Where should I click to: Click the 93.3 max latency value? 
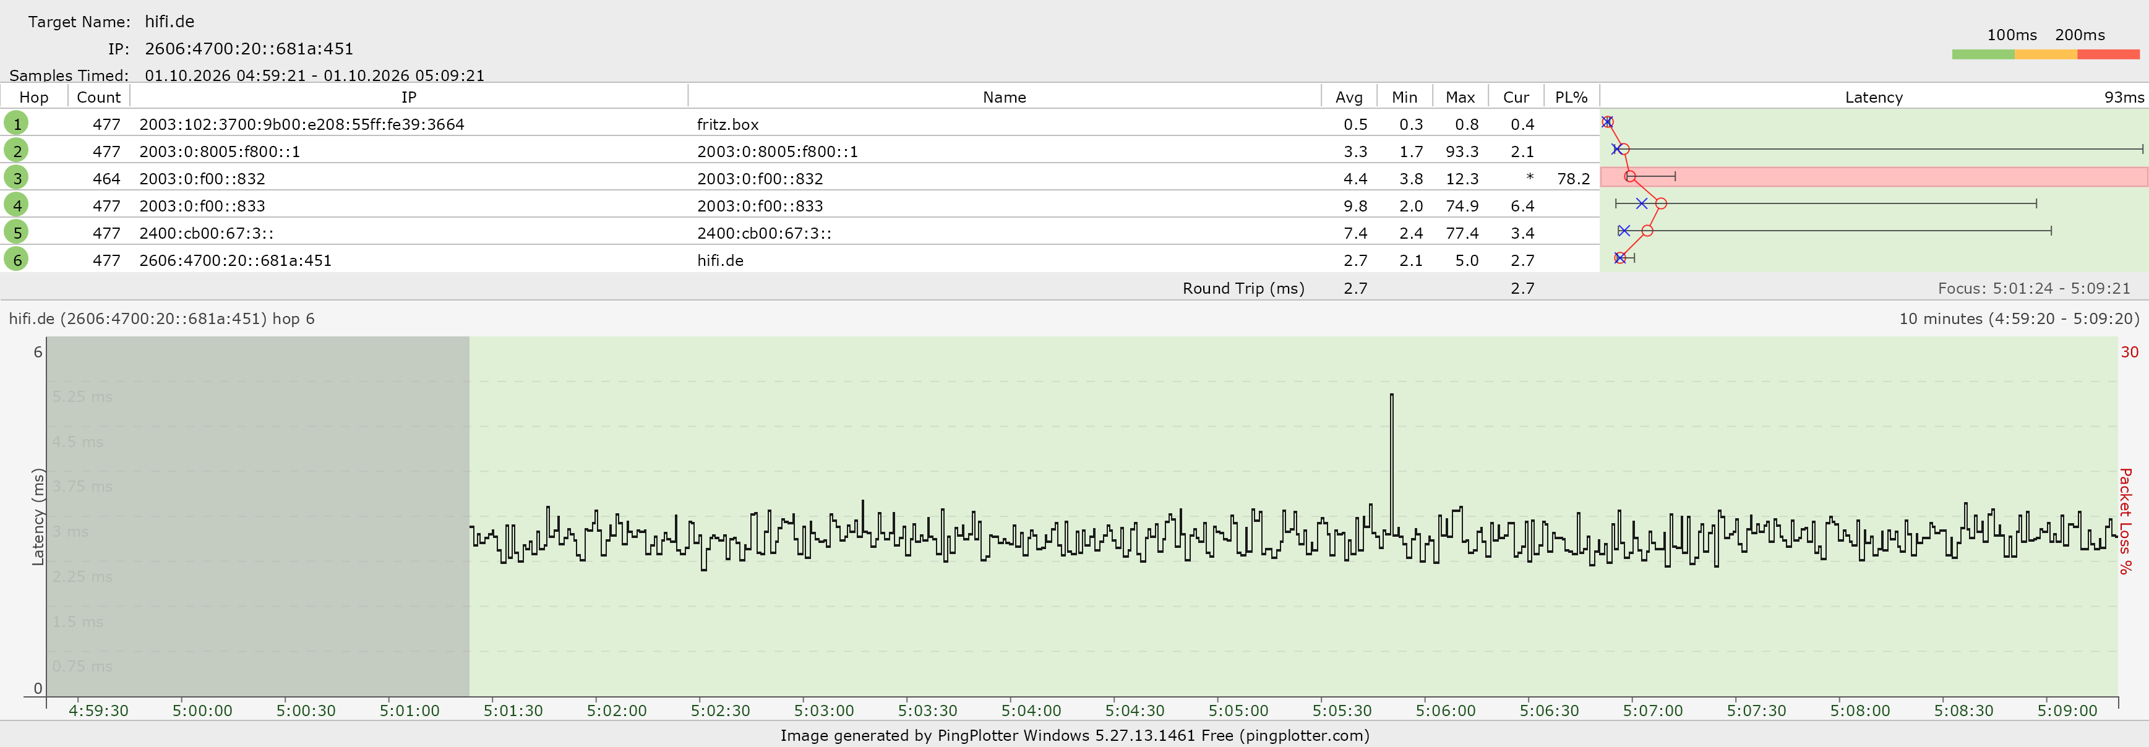pyautogui.click(x=1462, y=152)
